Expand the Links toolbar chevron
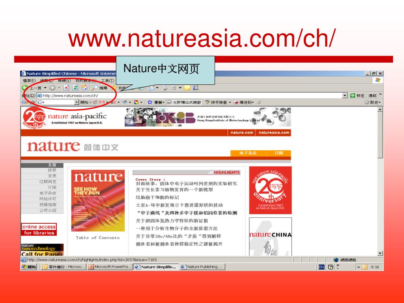This screenshot has height=303, width=404. (381, 95)
